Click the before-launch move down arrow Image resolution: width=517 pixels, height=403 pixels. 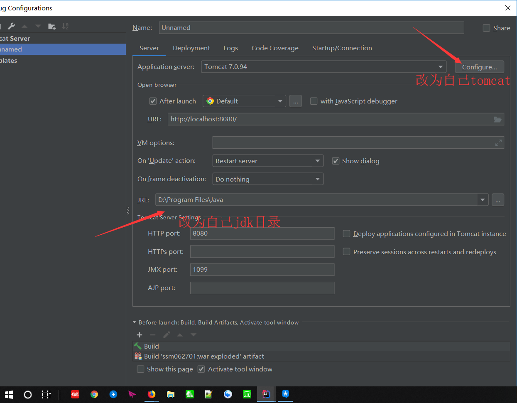pos(194,335)
